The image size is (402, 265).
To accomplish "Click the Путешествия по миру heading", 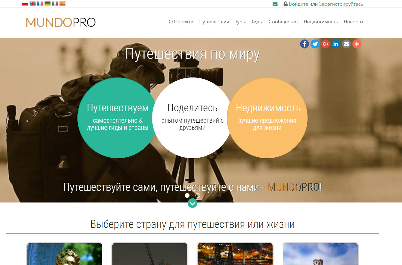I will click(192, 54).
